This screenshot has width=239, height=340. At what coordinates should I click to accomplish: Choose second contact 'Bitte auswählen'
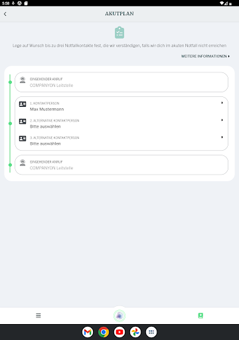click(x=121, y=124)
